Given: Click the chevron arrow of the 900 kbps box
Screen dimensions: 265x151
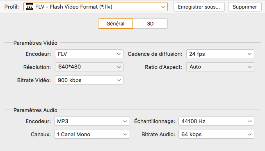Looking at the screenshot, I should 119,80.
